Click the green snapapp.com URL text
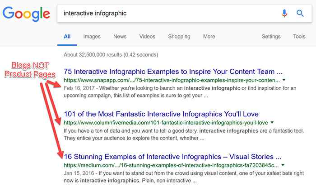The image size is (316, 187). coord(172,80)
